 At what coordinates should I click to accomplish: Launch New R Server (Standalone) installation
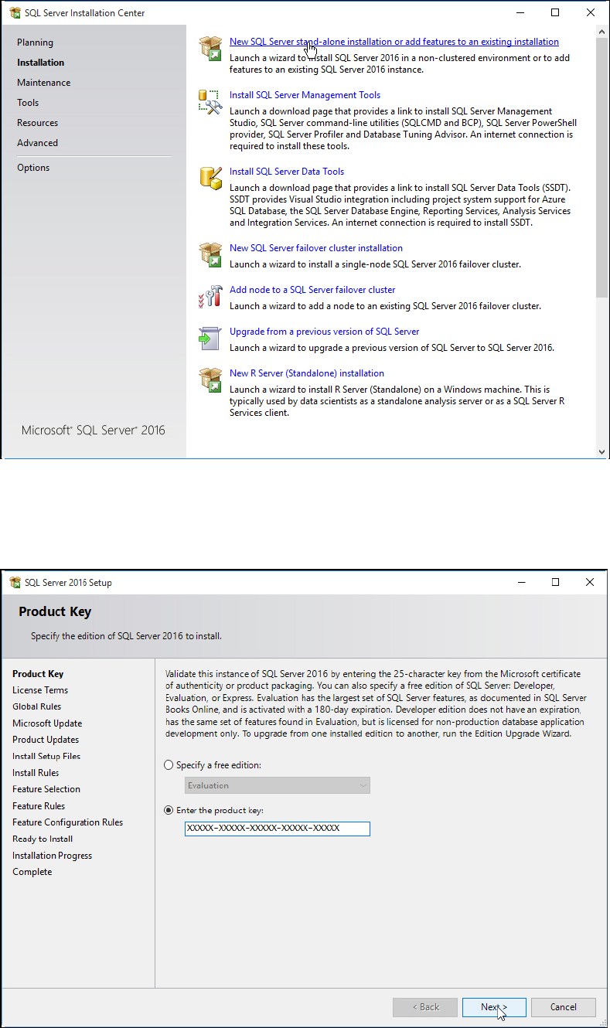307,373
